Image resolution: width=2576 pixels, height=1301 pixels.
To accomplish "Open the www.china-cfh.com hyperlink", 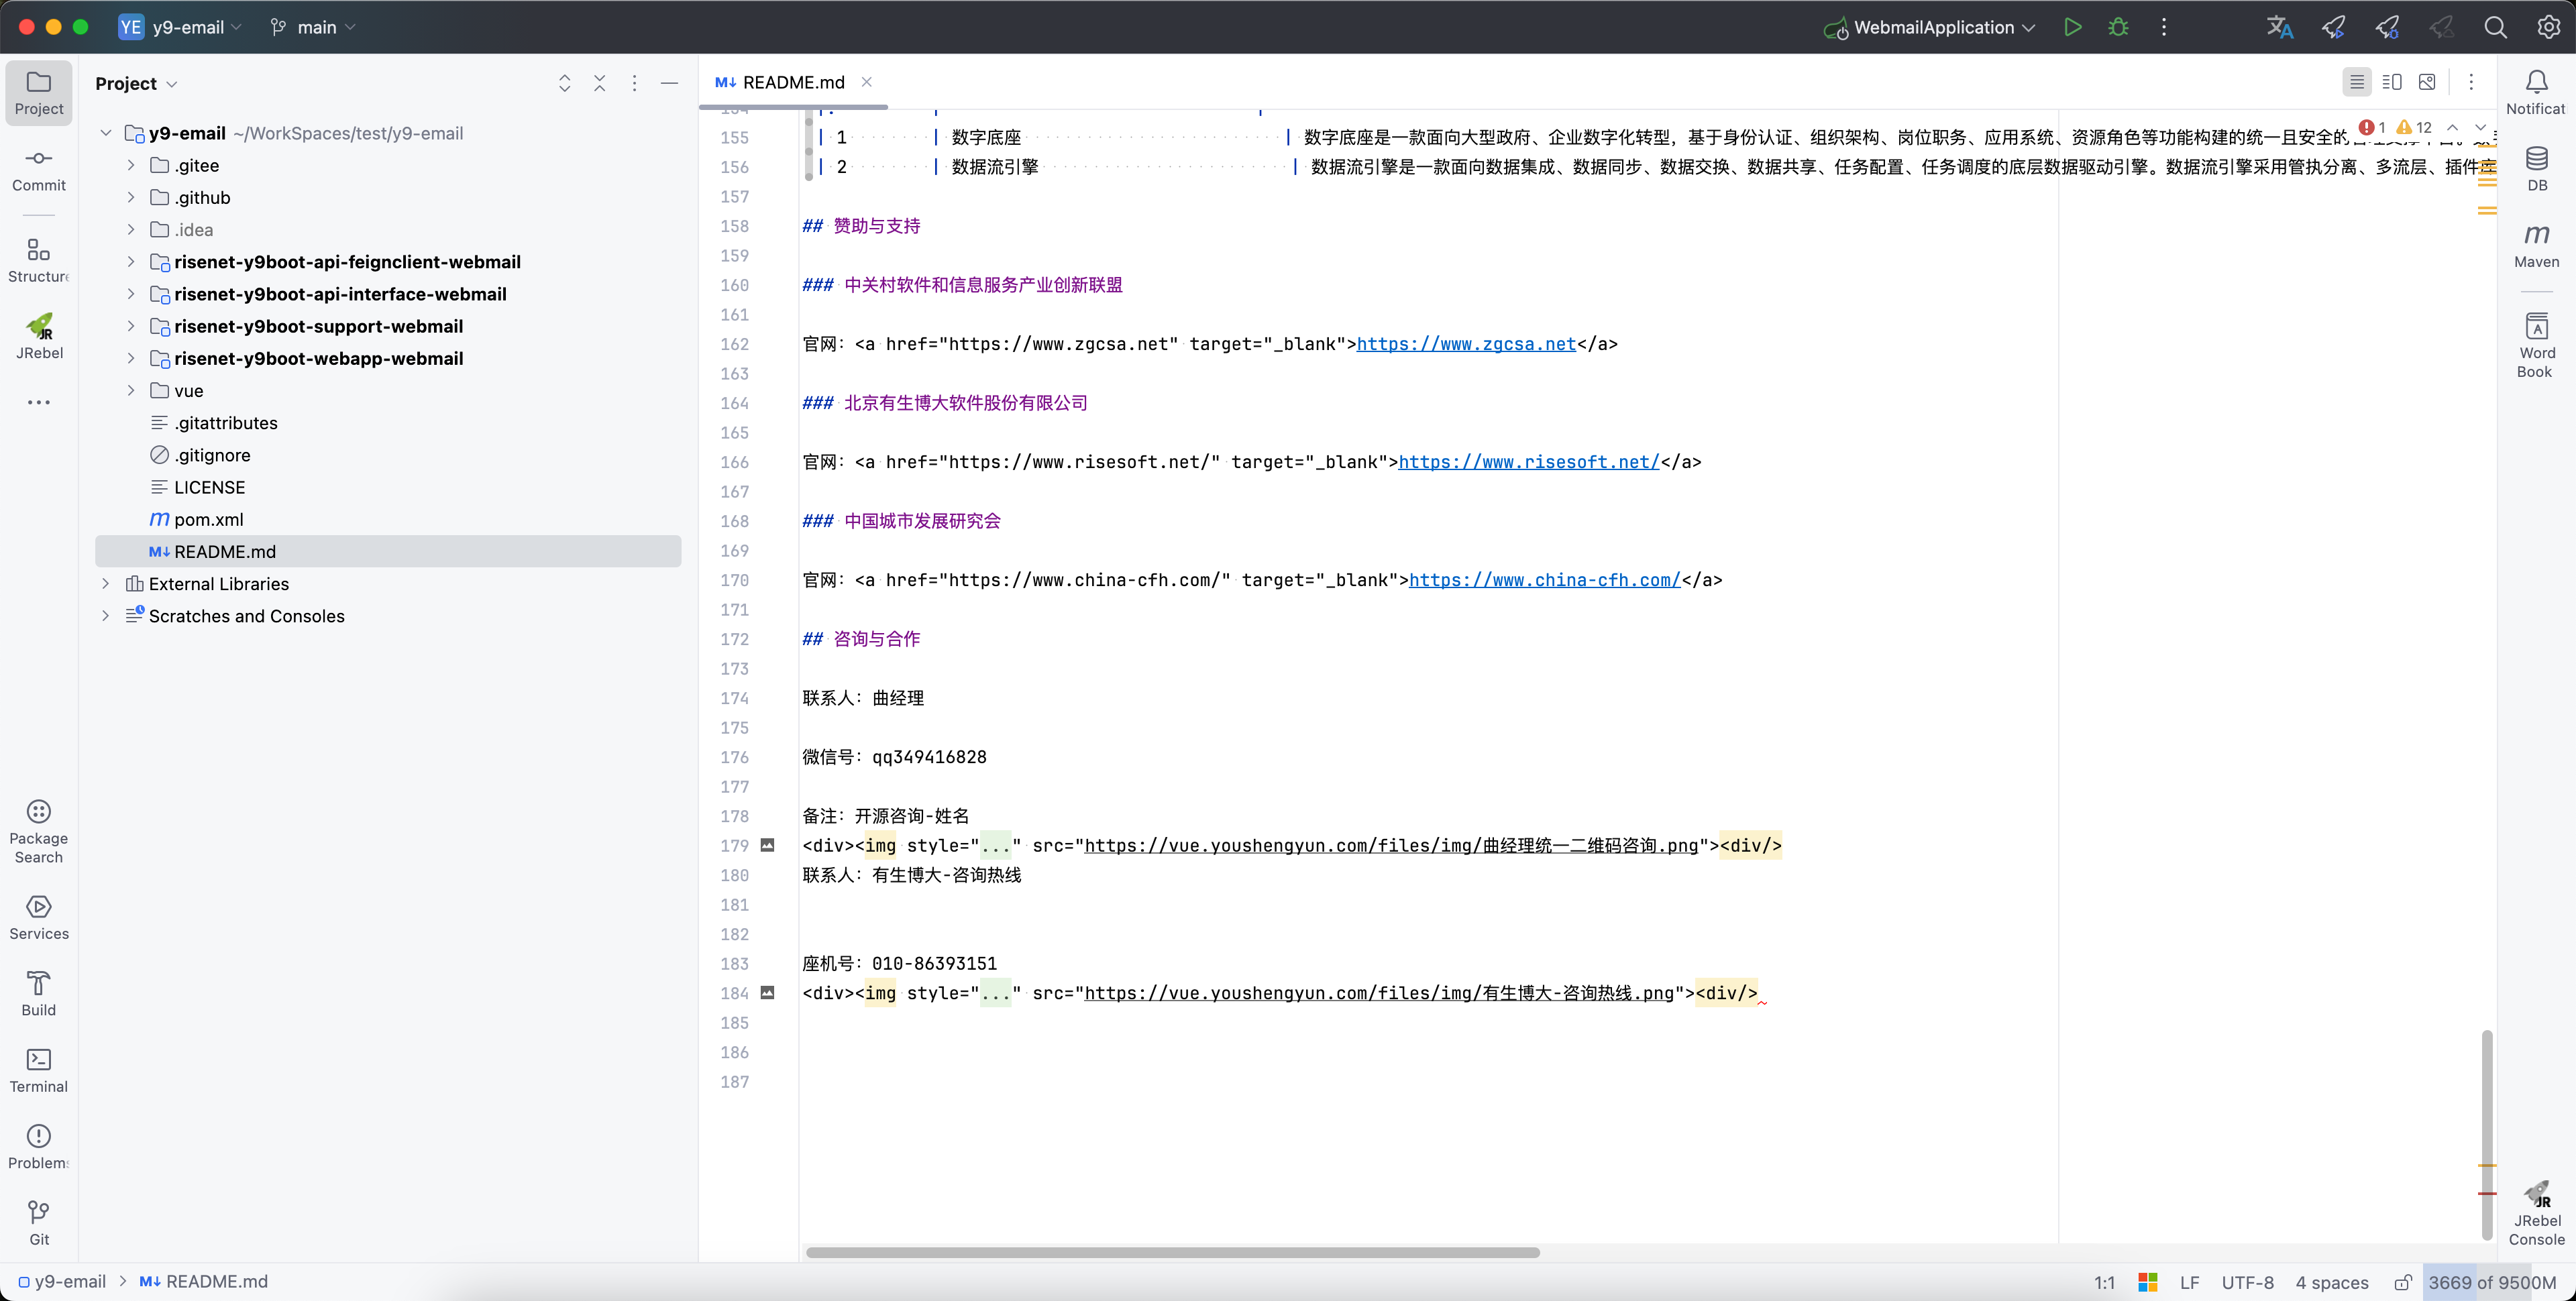I will point(1545,580).
